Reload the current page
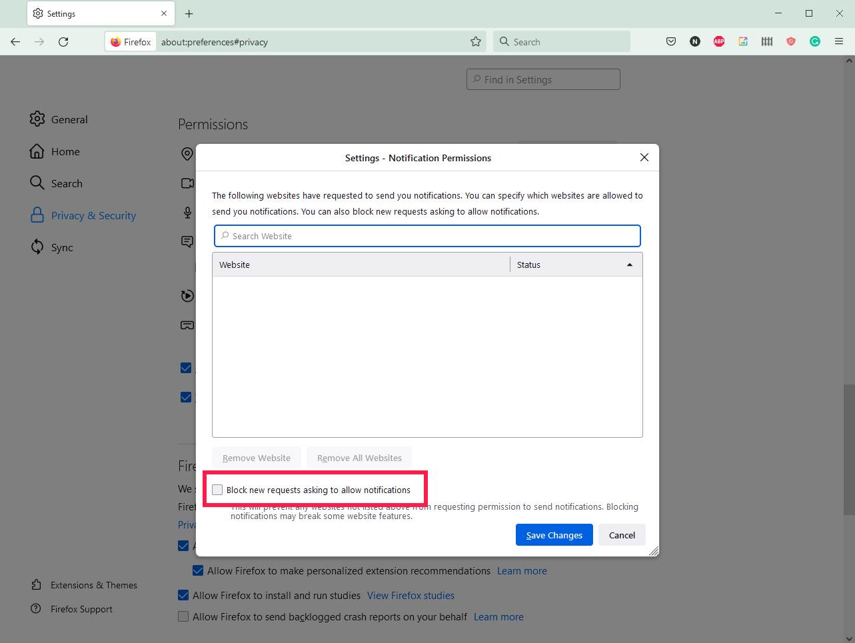This screenshot has width=855, height=643. point(63,41)
